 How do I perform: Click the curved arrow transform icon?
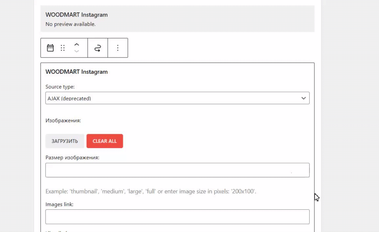(x=98, y=48)
